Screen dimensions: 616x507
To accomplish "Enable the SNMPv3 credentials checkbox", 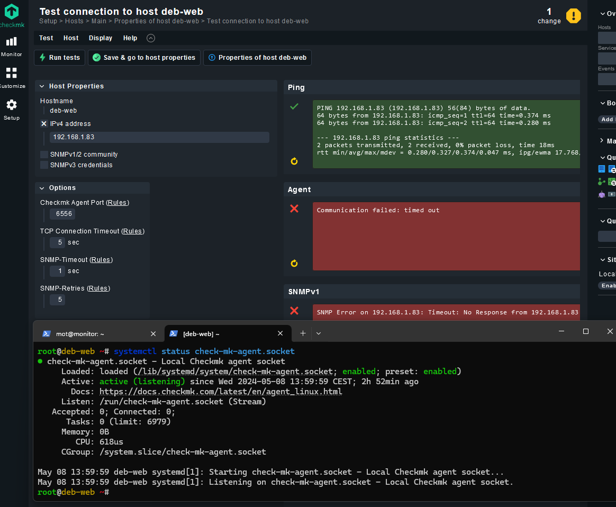I will coord(44,165).
